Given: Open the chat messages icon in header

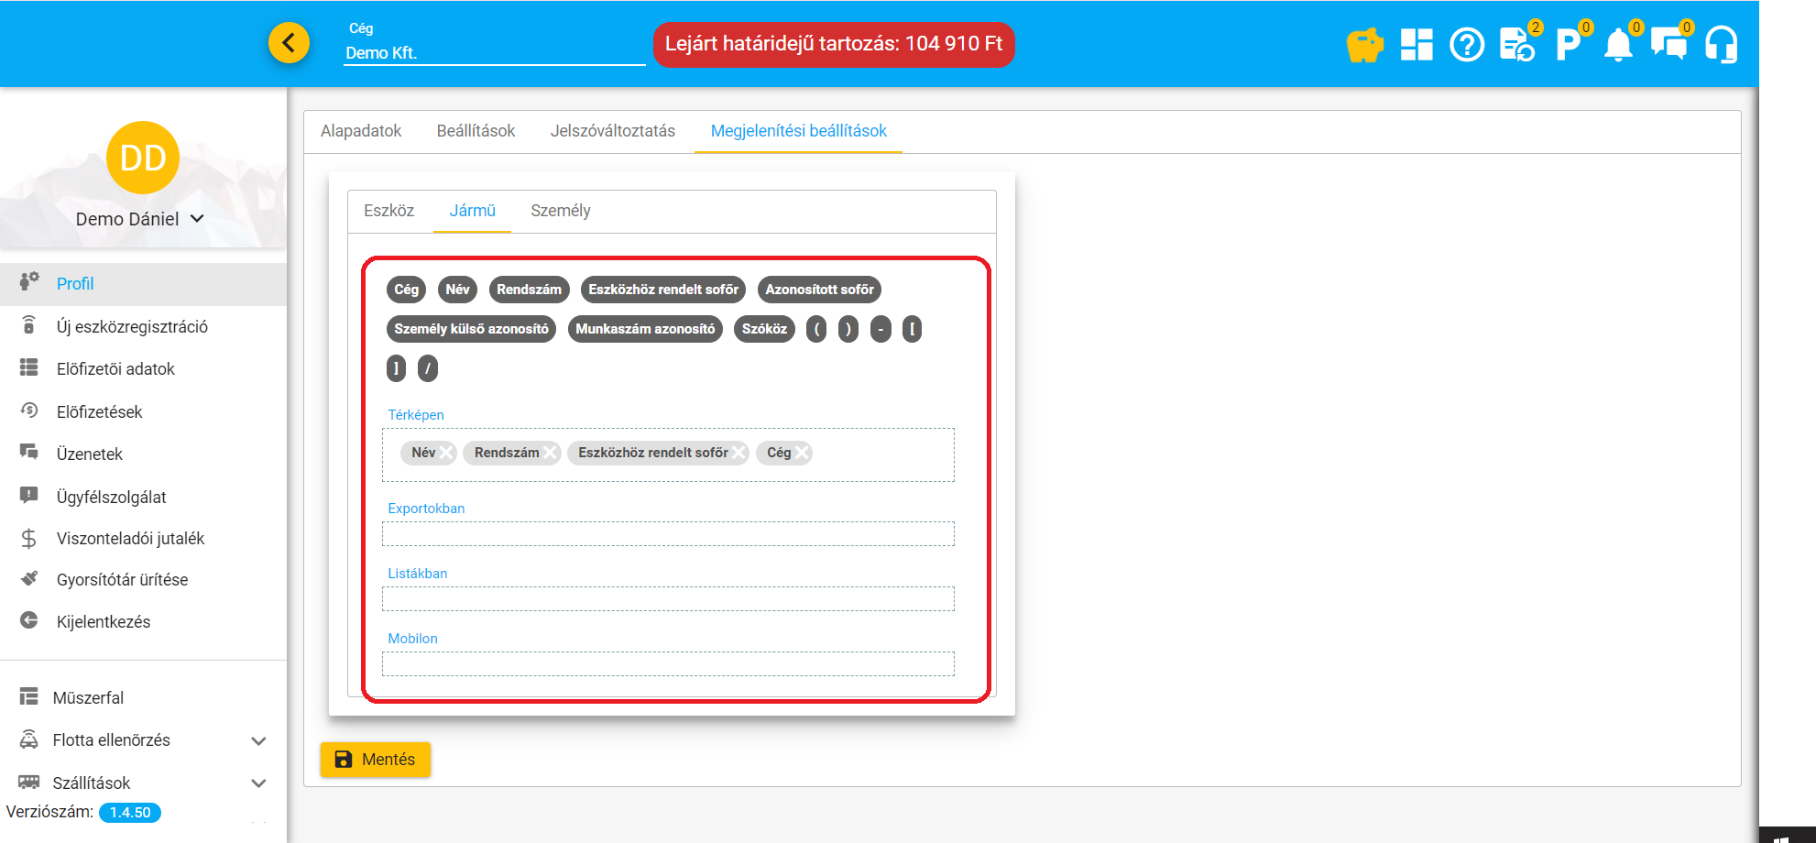Looking at the screenshot, I should 1668,45.
